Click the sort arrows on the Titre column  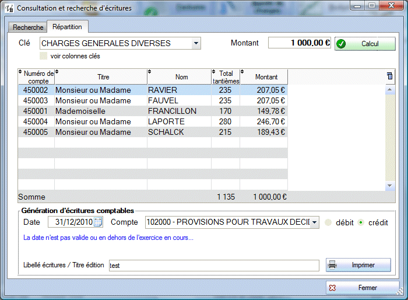(57, 72)
